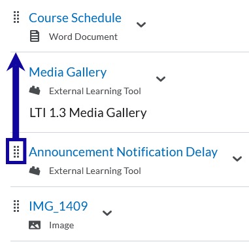Click highlighted drag handle for Announcement Notification Delay
Screen dimensions: 249x242
(x=16, y=152)
